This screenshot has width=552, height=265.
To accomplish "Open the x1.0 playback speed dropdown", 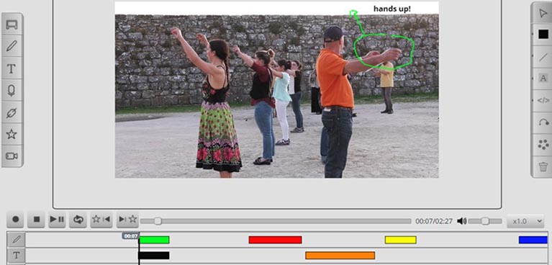I will 525,221.
